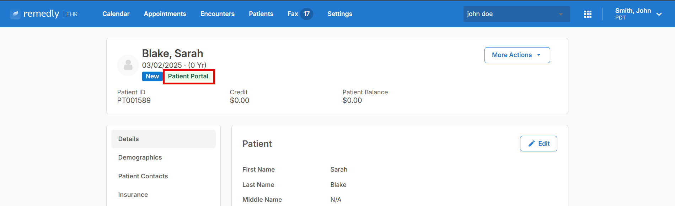This screenshot has width=675, height=206.
Task: Click the New status badge
Action: tap(152, 76)
